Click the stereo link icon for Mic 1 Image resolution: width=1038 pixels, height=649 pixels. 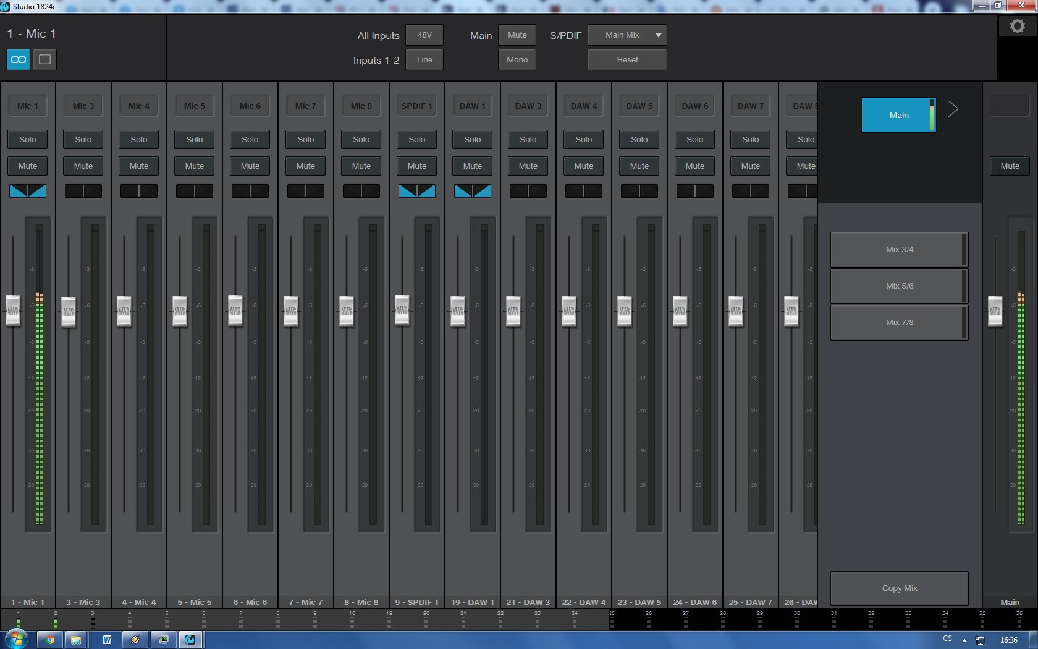click(x=19, y=59)
